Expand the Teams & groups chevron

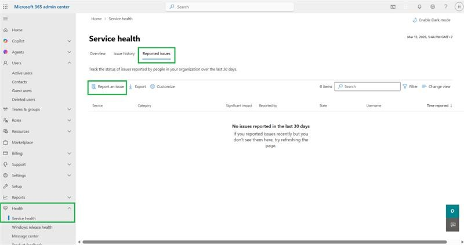(x=69, y=109)
